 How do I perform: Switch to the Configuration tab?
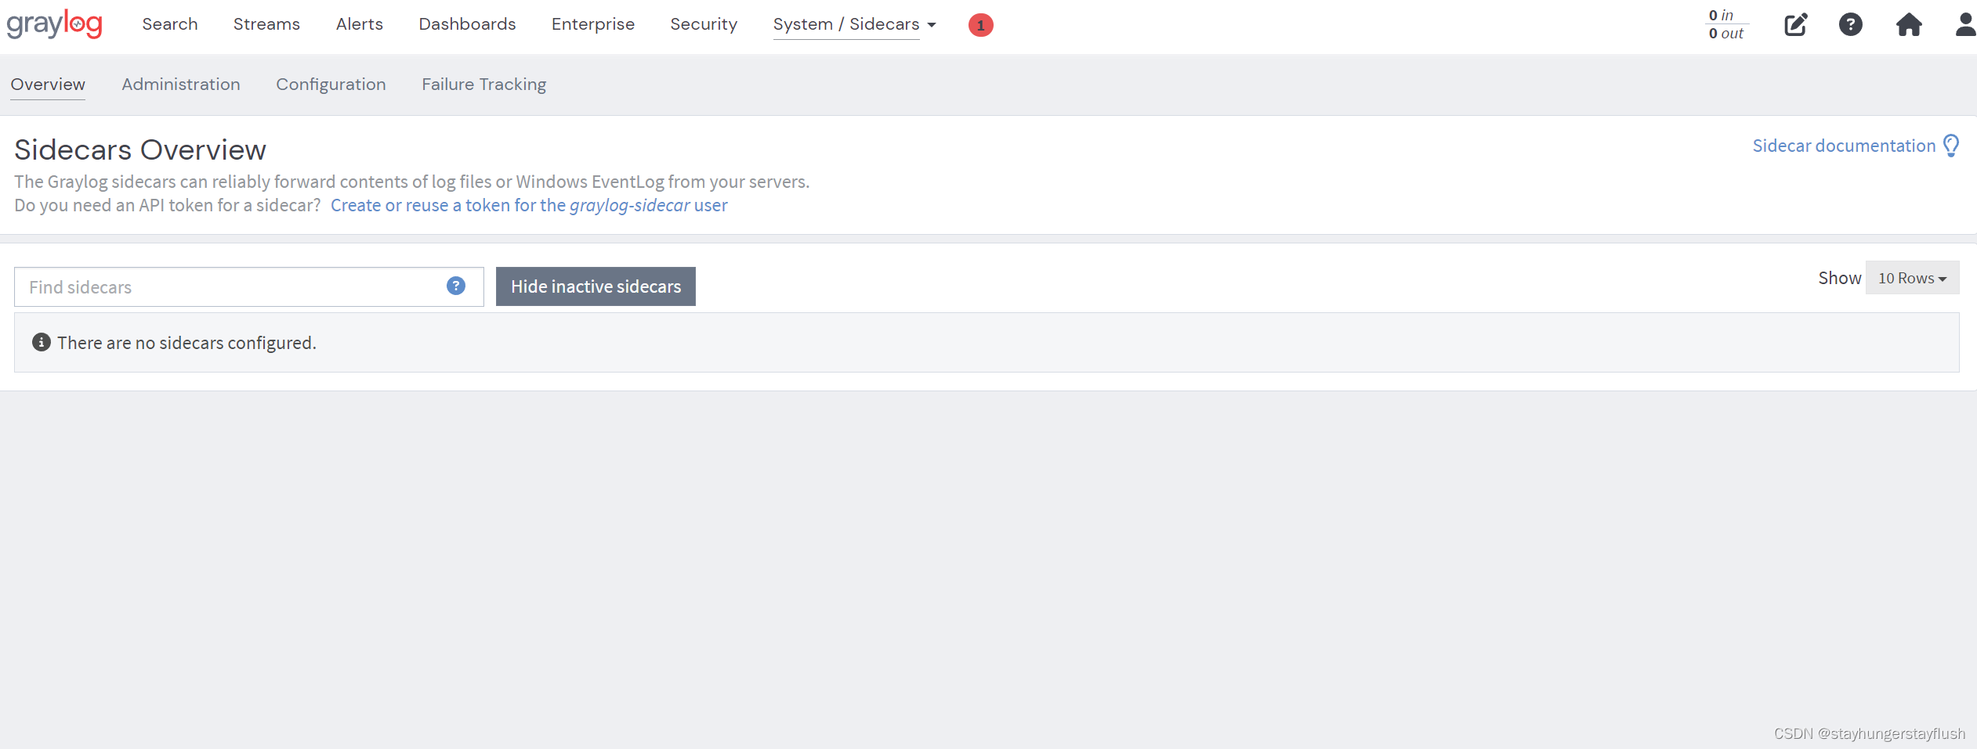(x=331, y=85)
